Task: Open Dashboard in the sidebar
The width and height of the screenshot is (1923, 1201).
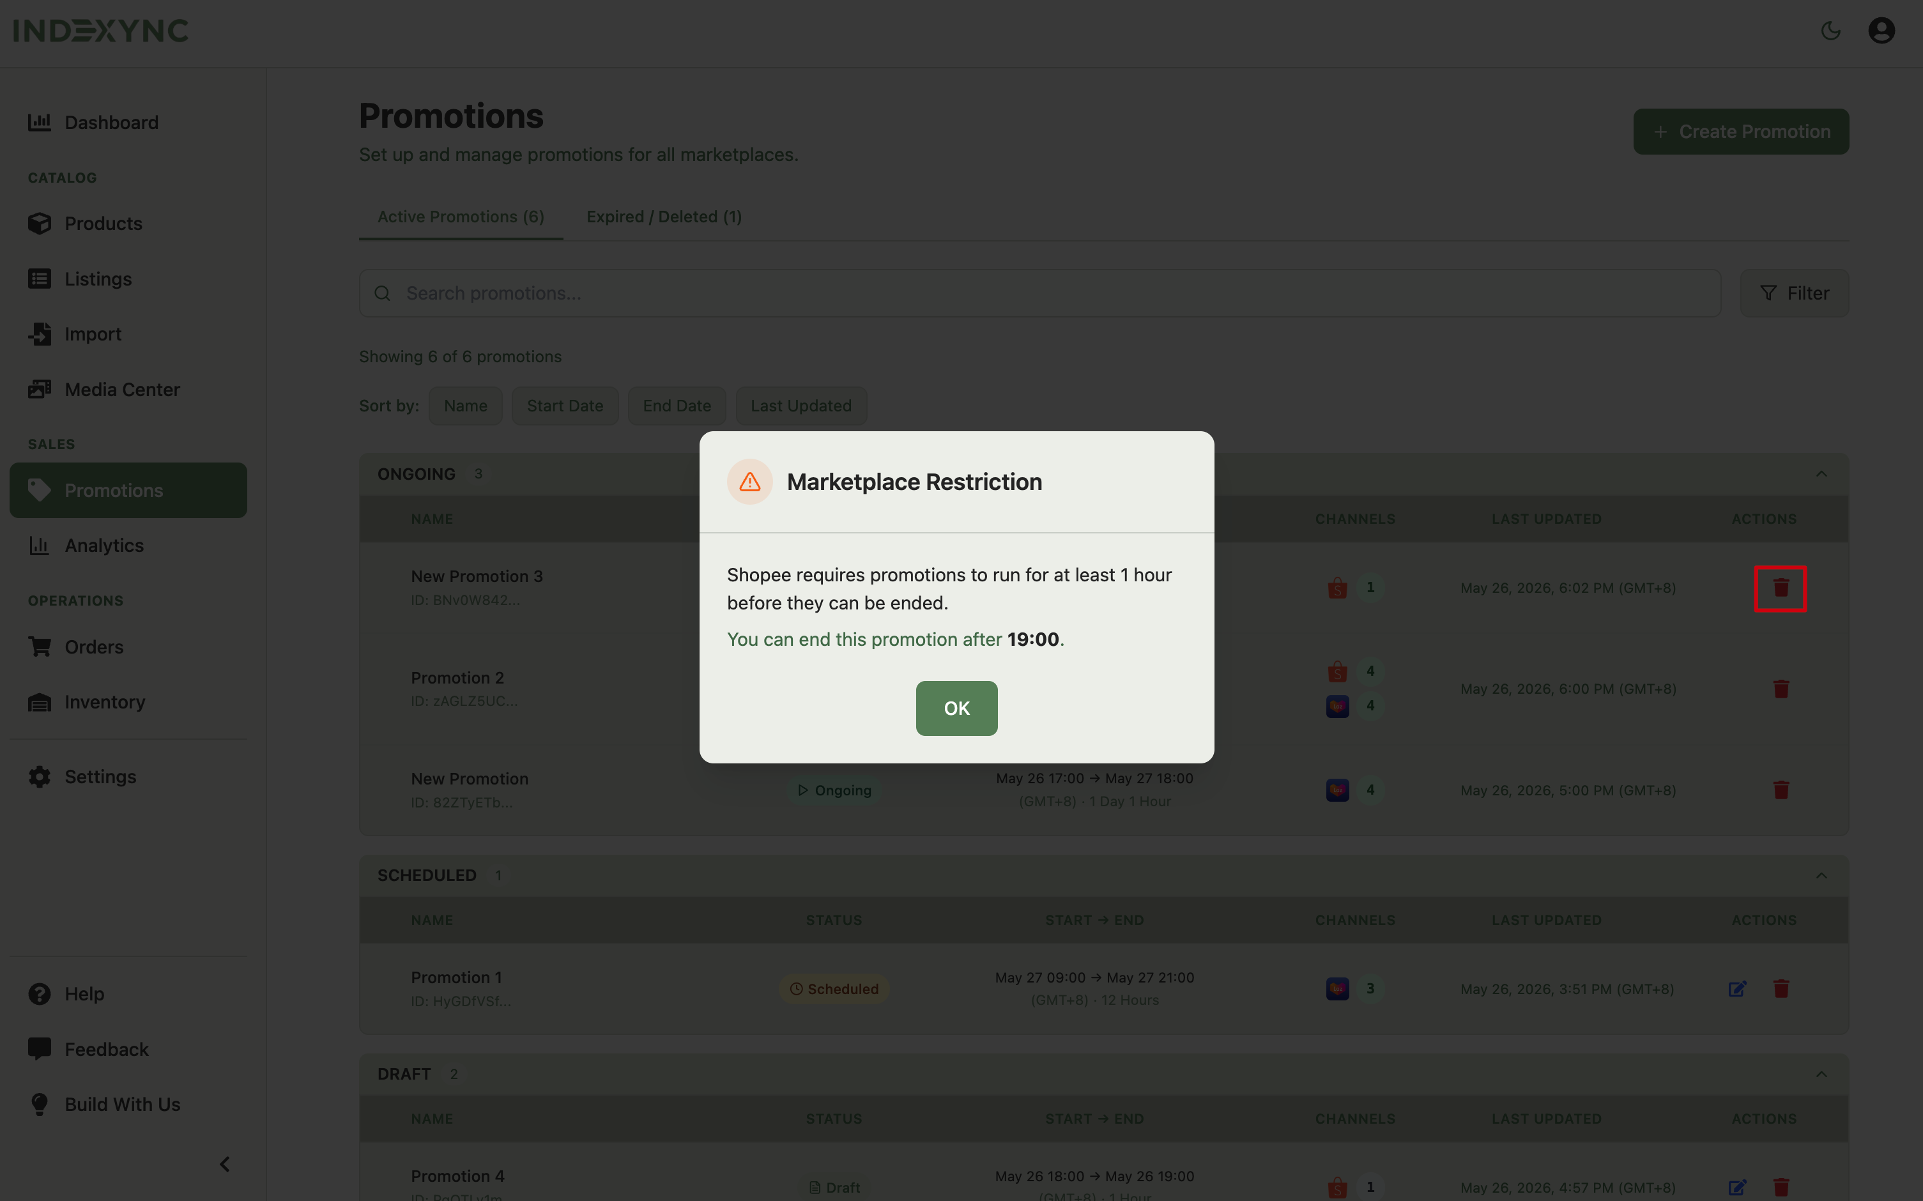Action: click(128, 122)
